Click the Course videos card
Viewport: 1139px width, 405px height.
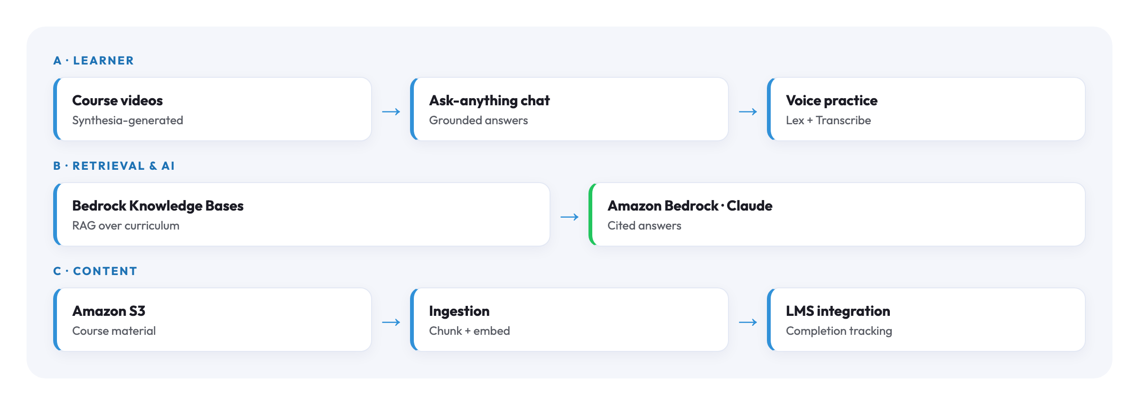tap(213, 109)
